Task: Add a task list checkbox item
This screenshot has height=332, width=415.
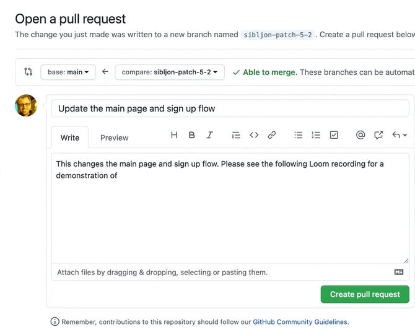Action: click(334, 135)
